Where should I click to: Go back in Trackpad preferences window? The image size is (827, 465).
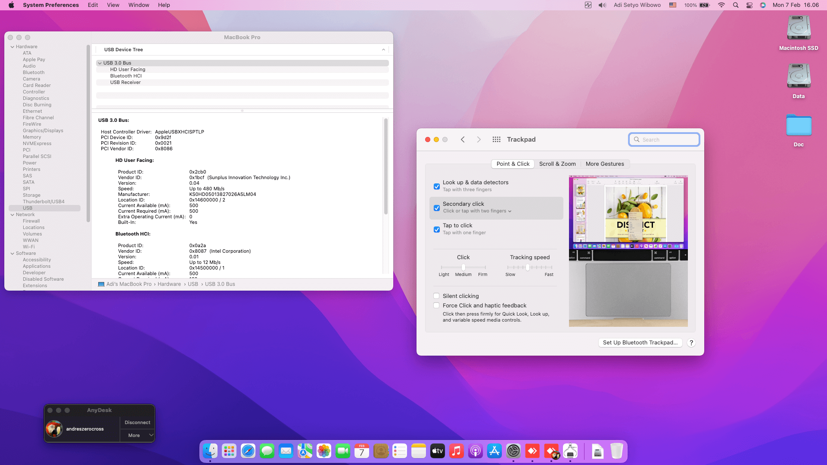tap(463, 139)
